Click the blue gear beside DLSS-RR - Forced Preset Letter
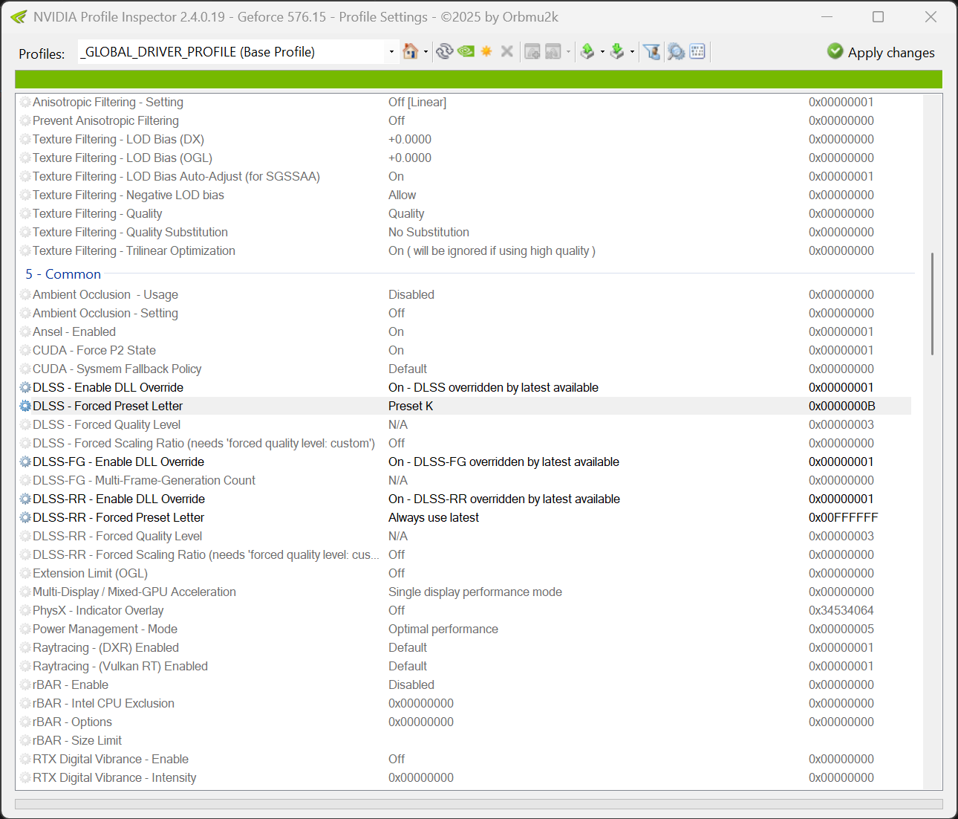This screenshot has width=958, height=819. pyautogui.click(x=25, y=517)
